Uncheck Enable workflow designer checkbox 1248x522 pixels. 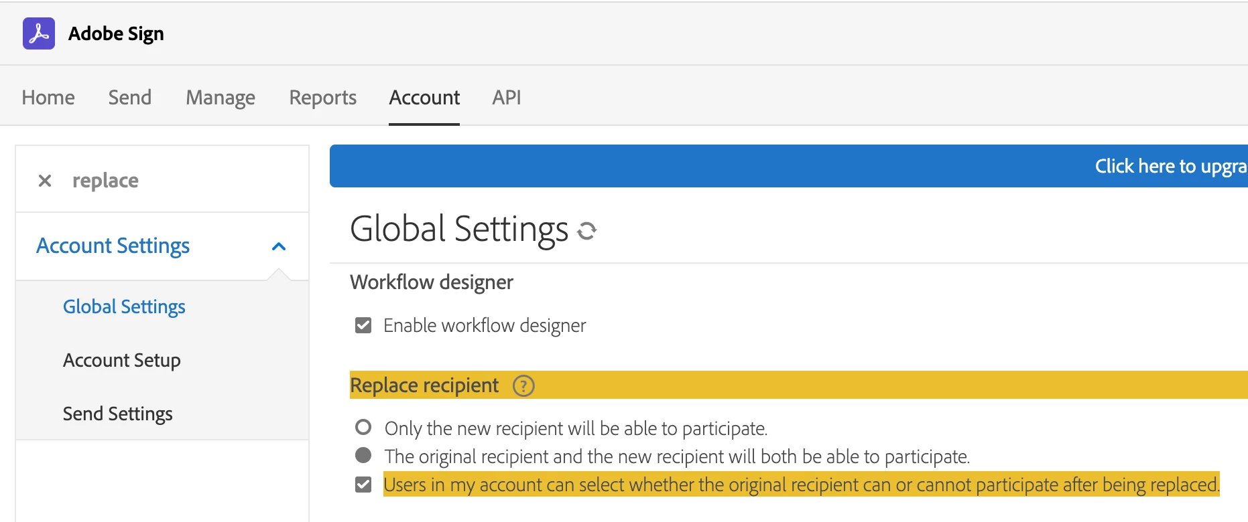click(x=363, y=326)
